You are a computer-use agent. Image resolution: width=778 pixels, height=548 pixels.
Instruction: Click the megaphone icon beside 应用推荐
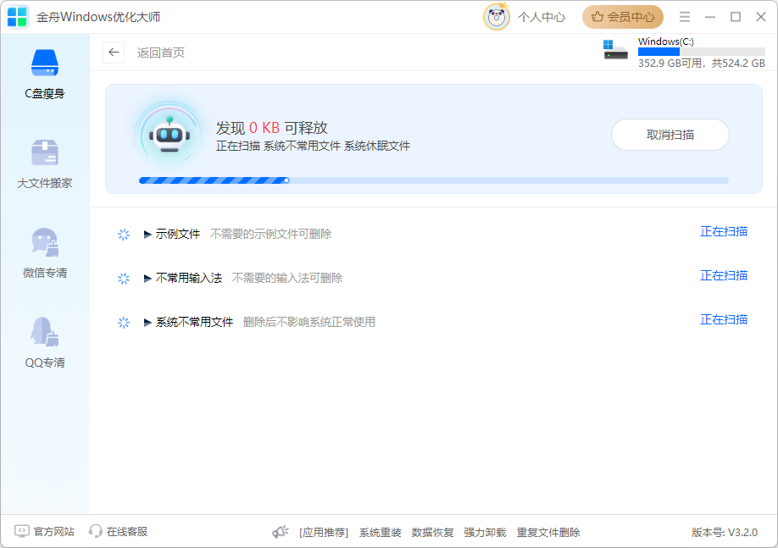click(x=280, y=532)
